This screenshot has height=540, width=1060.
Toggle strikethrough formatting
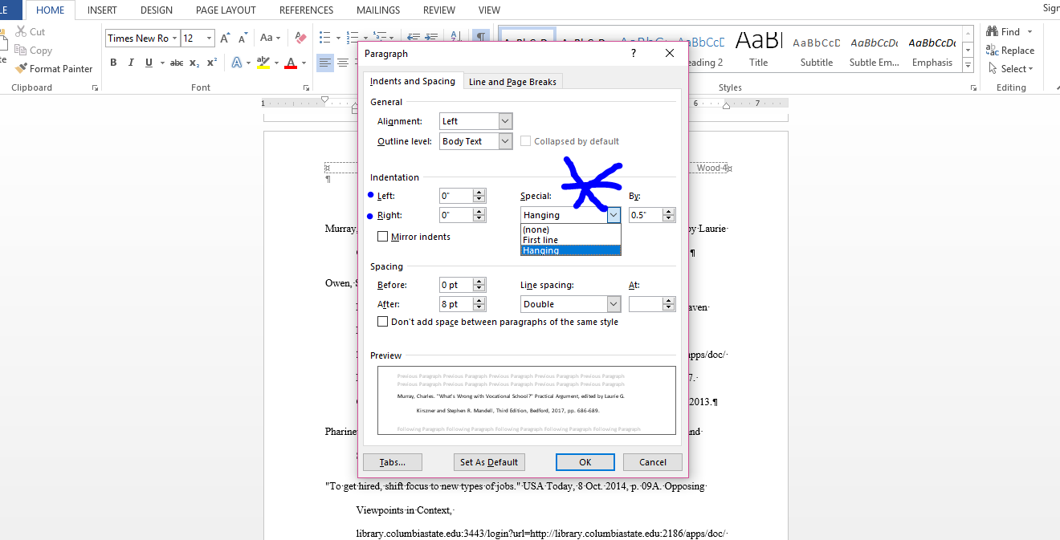click(x=176, y=62)
